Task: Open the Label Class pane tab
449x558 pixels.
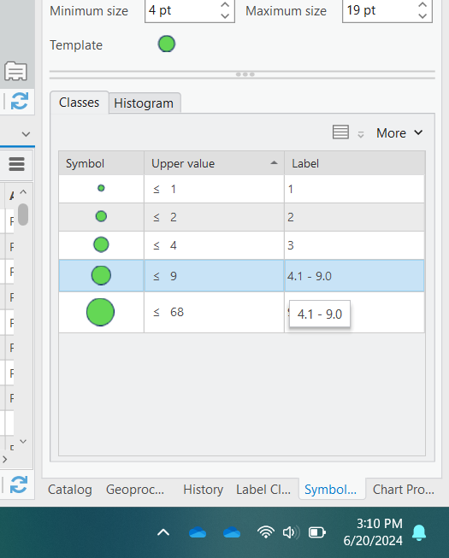Action: coord(263,490)
